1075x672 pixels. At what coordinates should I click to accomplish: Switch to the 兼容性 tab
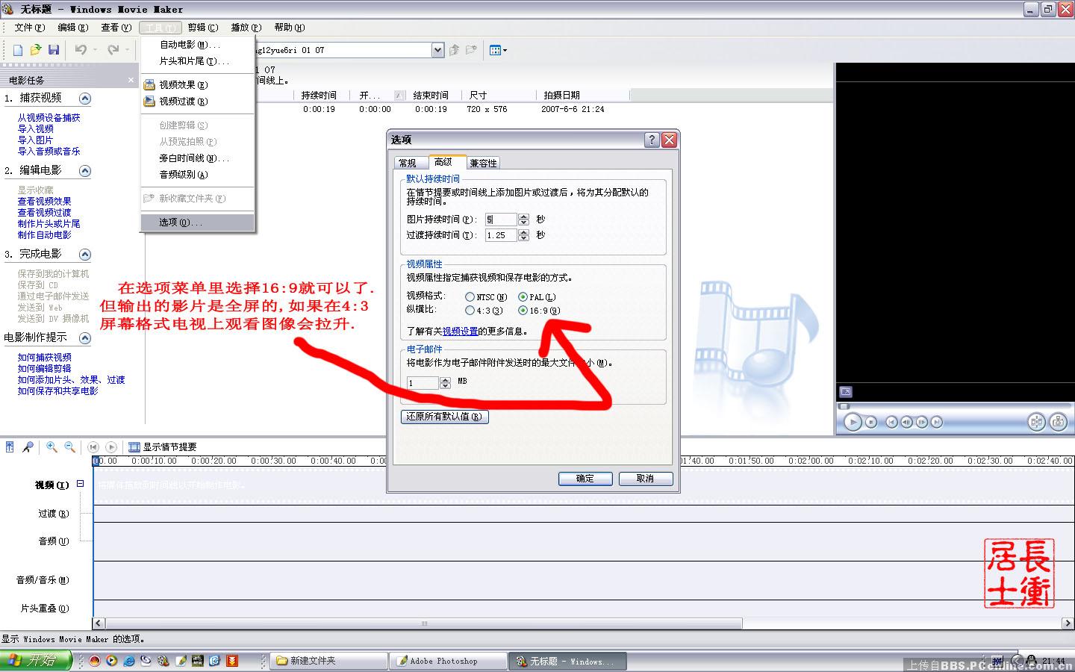click(483, 163)
